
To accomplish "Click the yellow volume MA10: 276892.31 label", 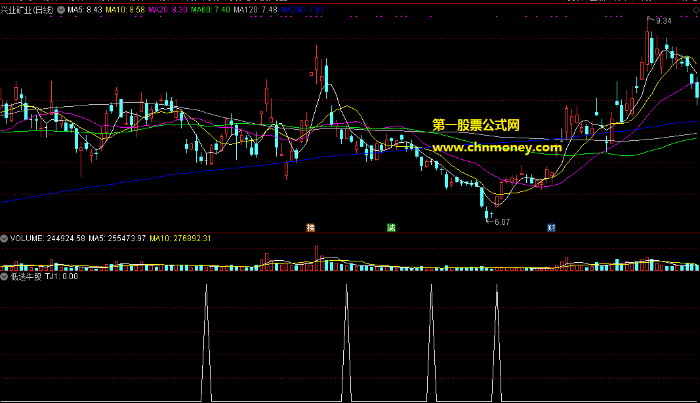I will [x=180, y=239].
